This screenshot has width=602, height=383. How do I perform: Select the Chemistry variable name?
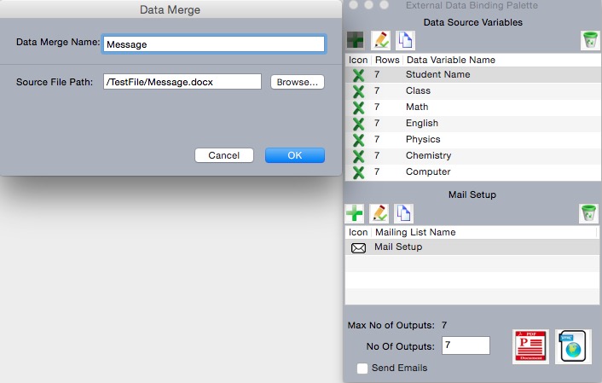[x=428, y=155]
